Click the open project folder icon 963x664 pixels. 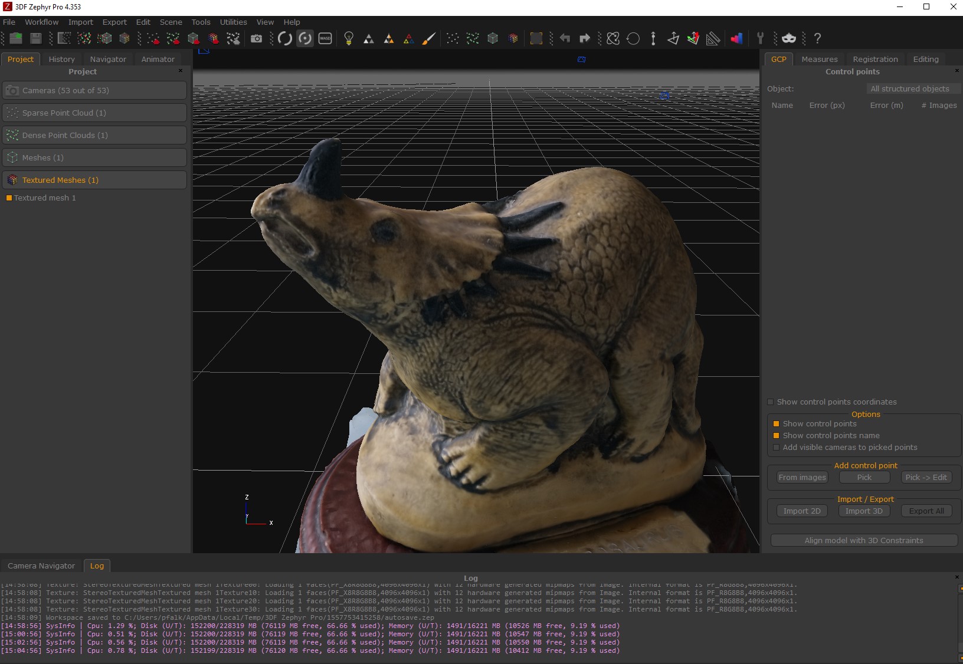coord(16,39)
